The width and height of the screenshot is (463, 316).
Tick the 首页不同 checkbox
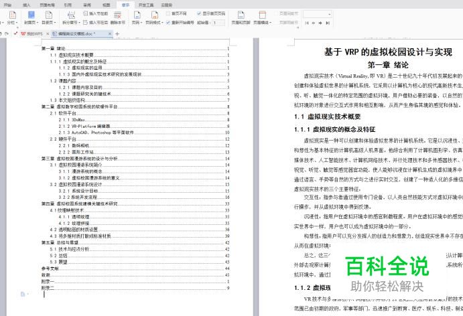click(x=168, y=13)
